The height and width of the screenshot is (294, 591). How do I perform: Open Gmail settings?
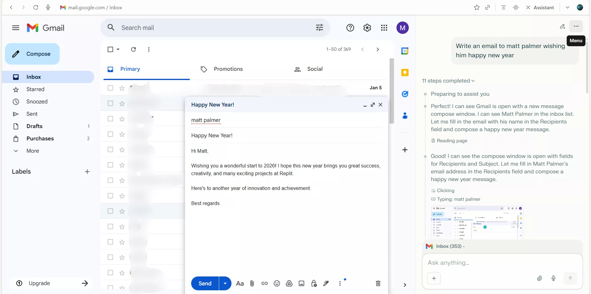pos(367,28)
